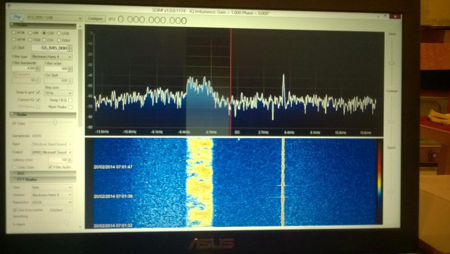Click the Latency stepper arrows
The width and height of the screenshot is (450, 254).
(70, 160)
